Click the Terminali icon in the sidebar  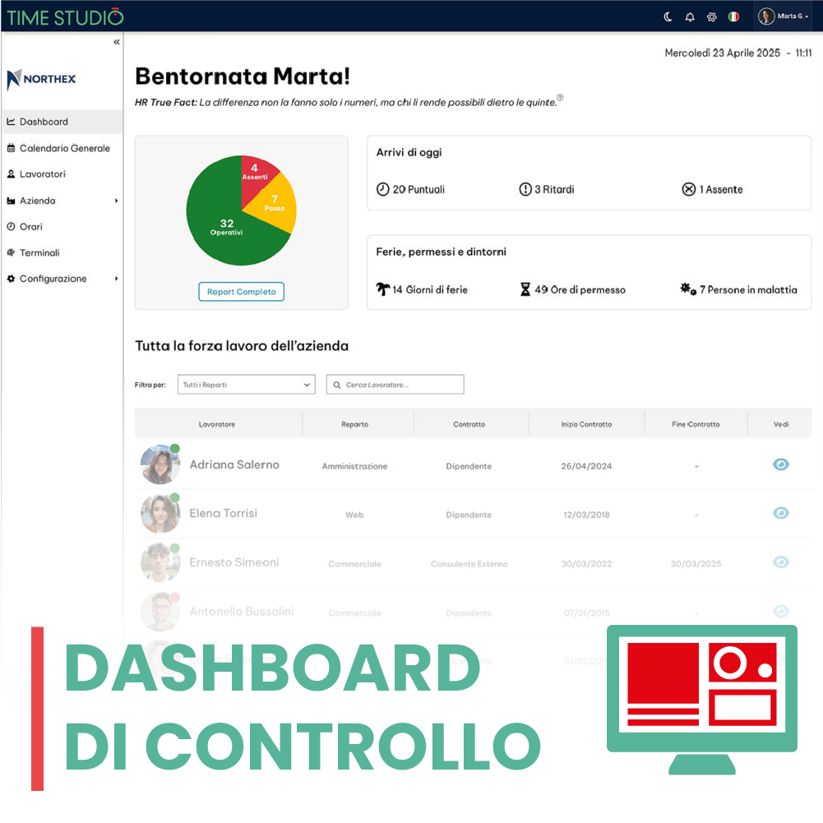tap(12, 252)
